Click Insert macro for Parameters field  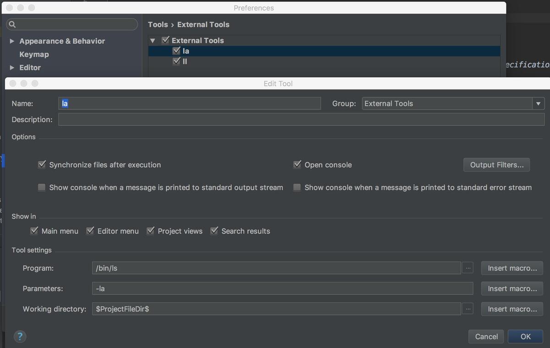pyautogui.click(x=512, y=289)
